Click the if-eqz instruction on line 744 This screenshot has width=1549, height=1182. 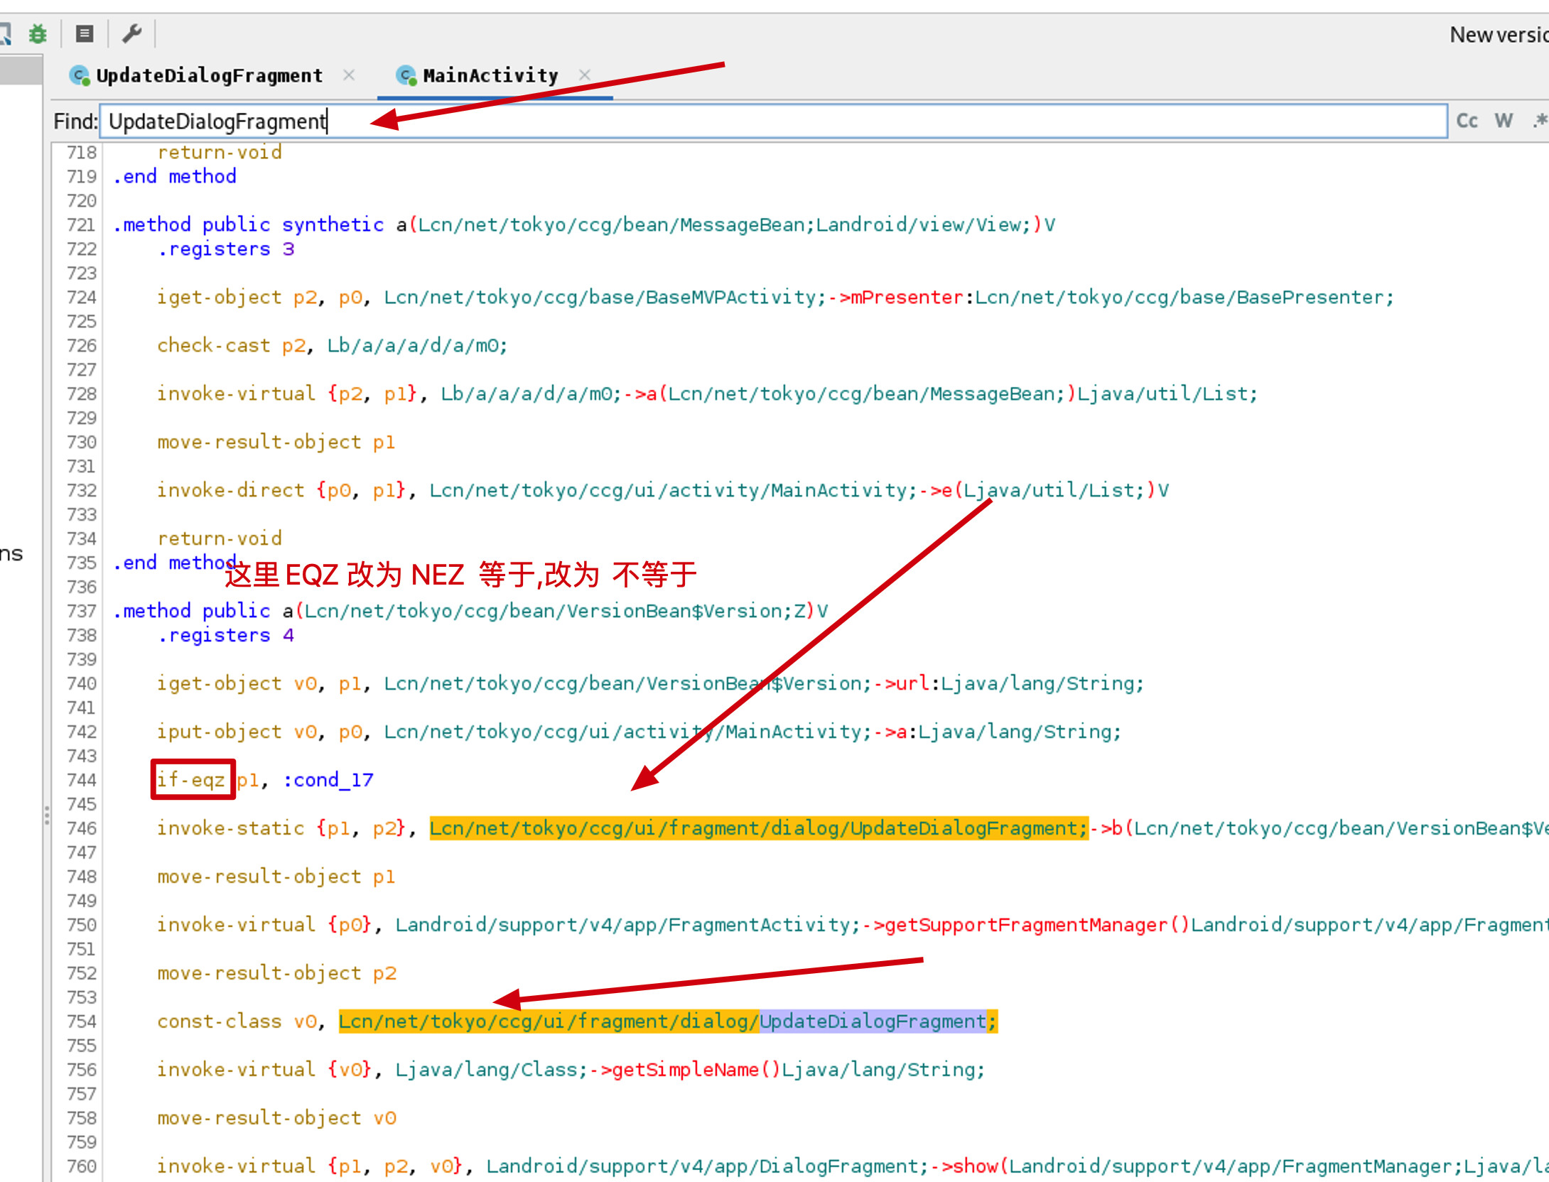point(191,779)
